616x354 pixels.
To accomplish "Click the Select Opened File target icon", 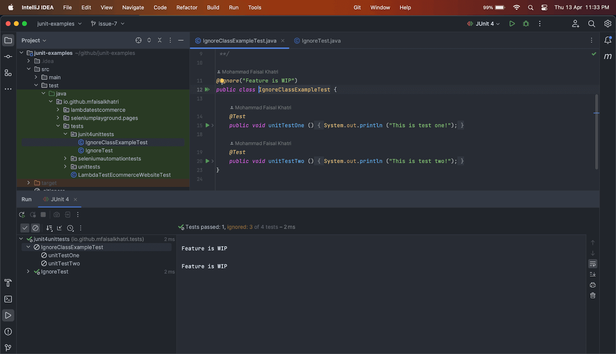I will tap(139, 40).
